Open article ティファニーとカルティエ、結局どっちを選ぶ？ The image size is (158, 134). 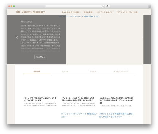78,99
